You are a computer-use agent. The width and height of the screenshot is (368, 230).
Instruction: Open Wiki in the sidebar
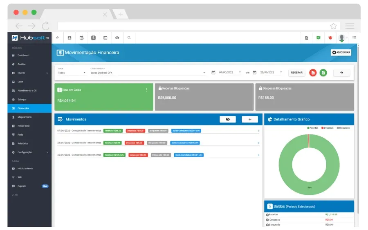(29, 177)
